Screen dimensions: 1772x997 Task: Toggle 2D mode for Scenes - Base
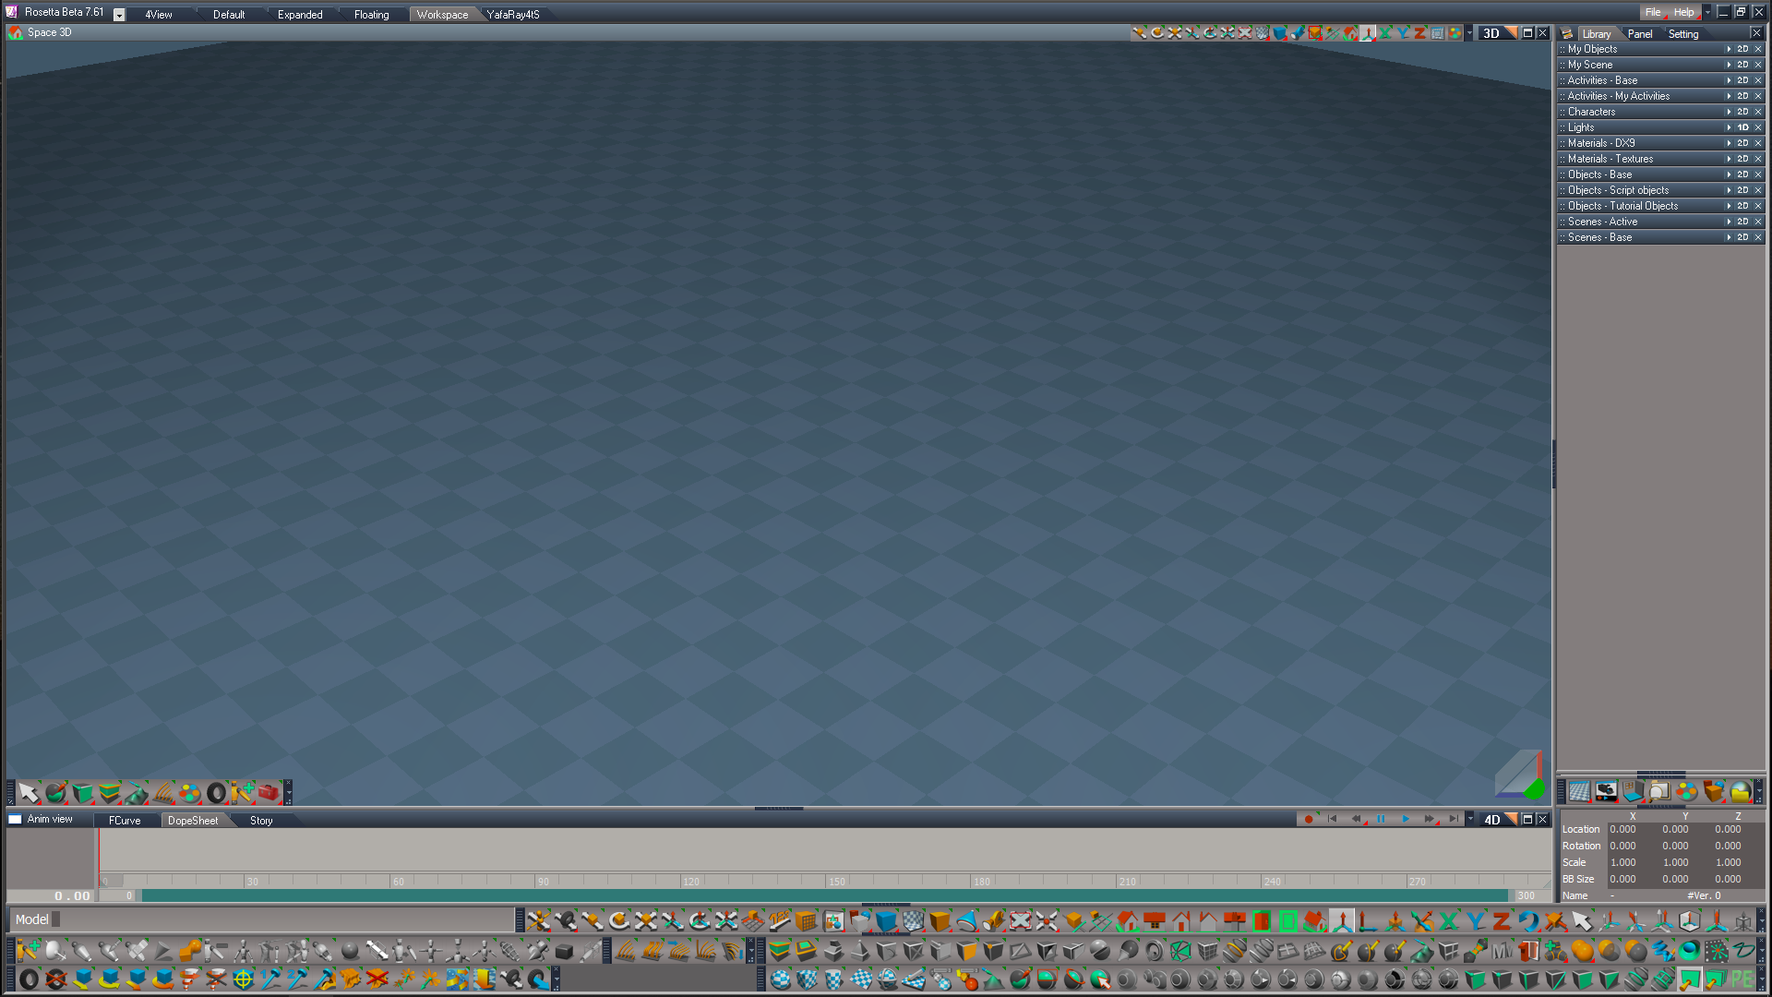tap(1742, 237)
